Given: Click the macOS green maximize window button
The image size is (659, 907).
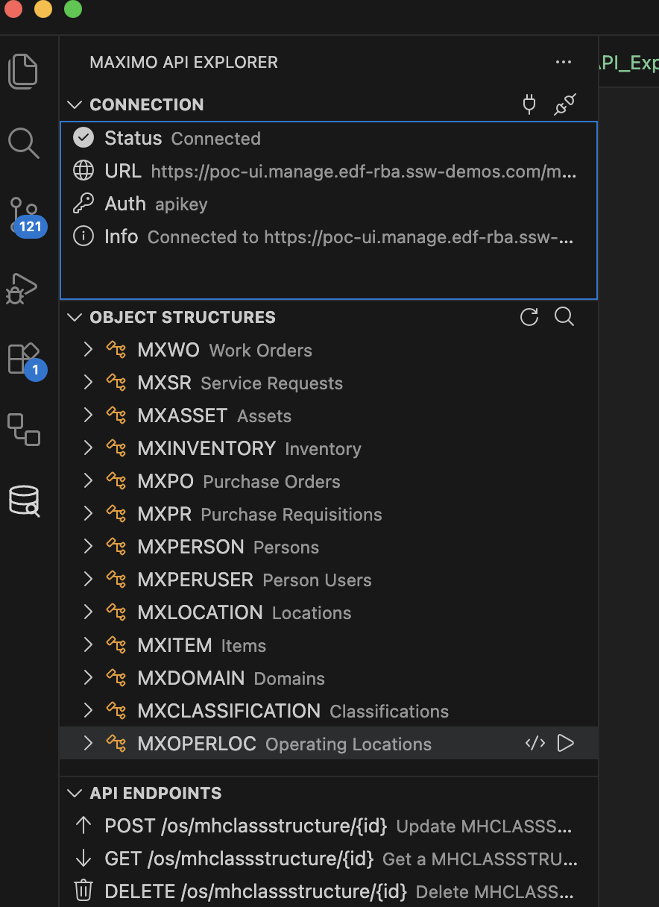Looking at the screenshot, I should click(x=72, y=9).
